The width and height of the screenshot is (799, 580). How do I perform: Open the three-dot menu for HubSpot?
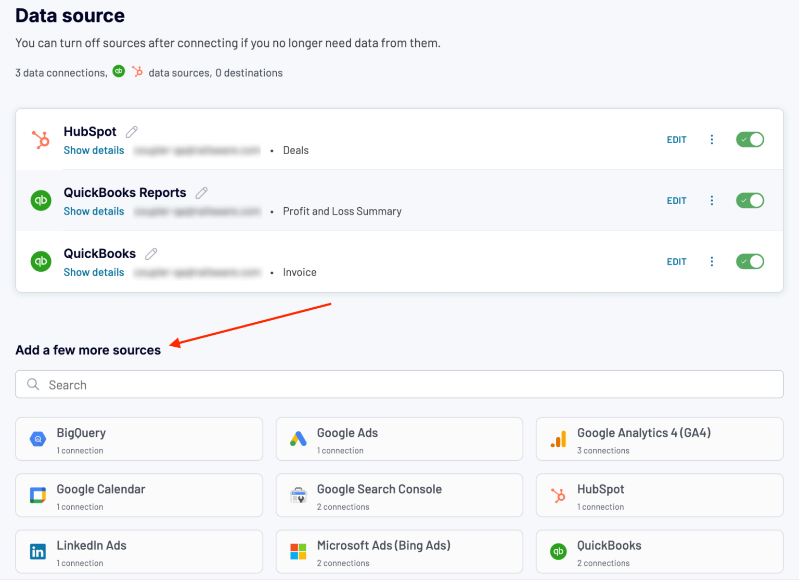(x=712, y=140)
